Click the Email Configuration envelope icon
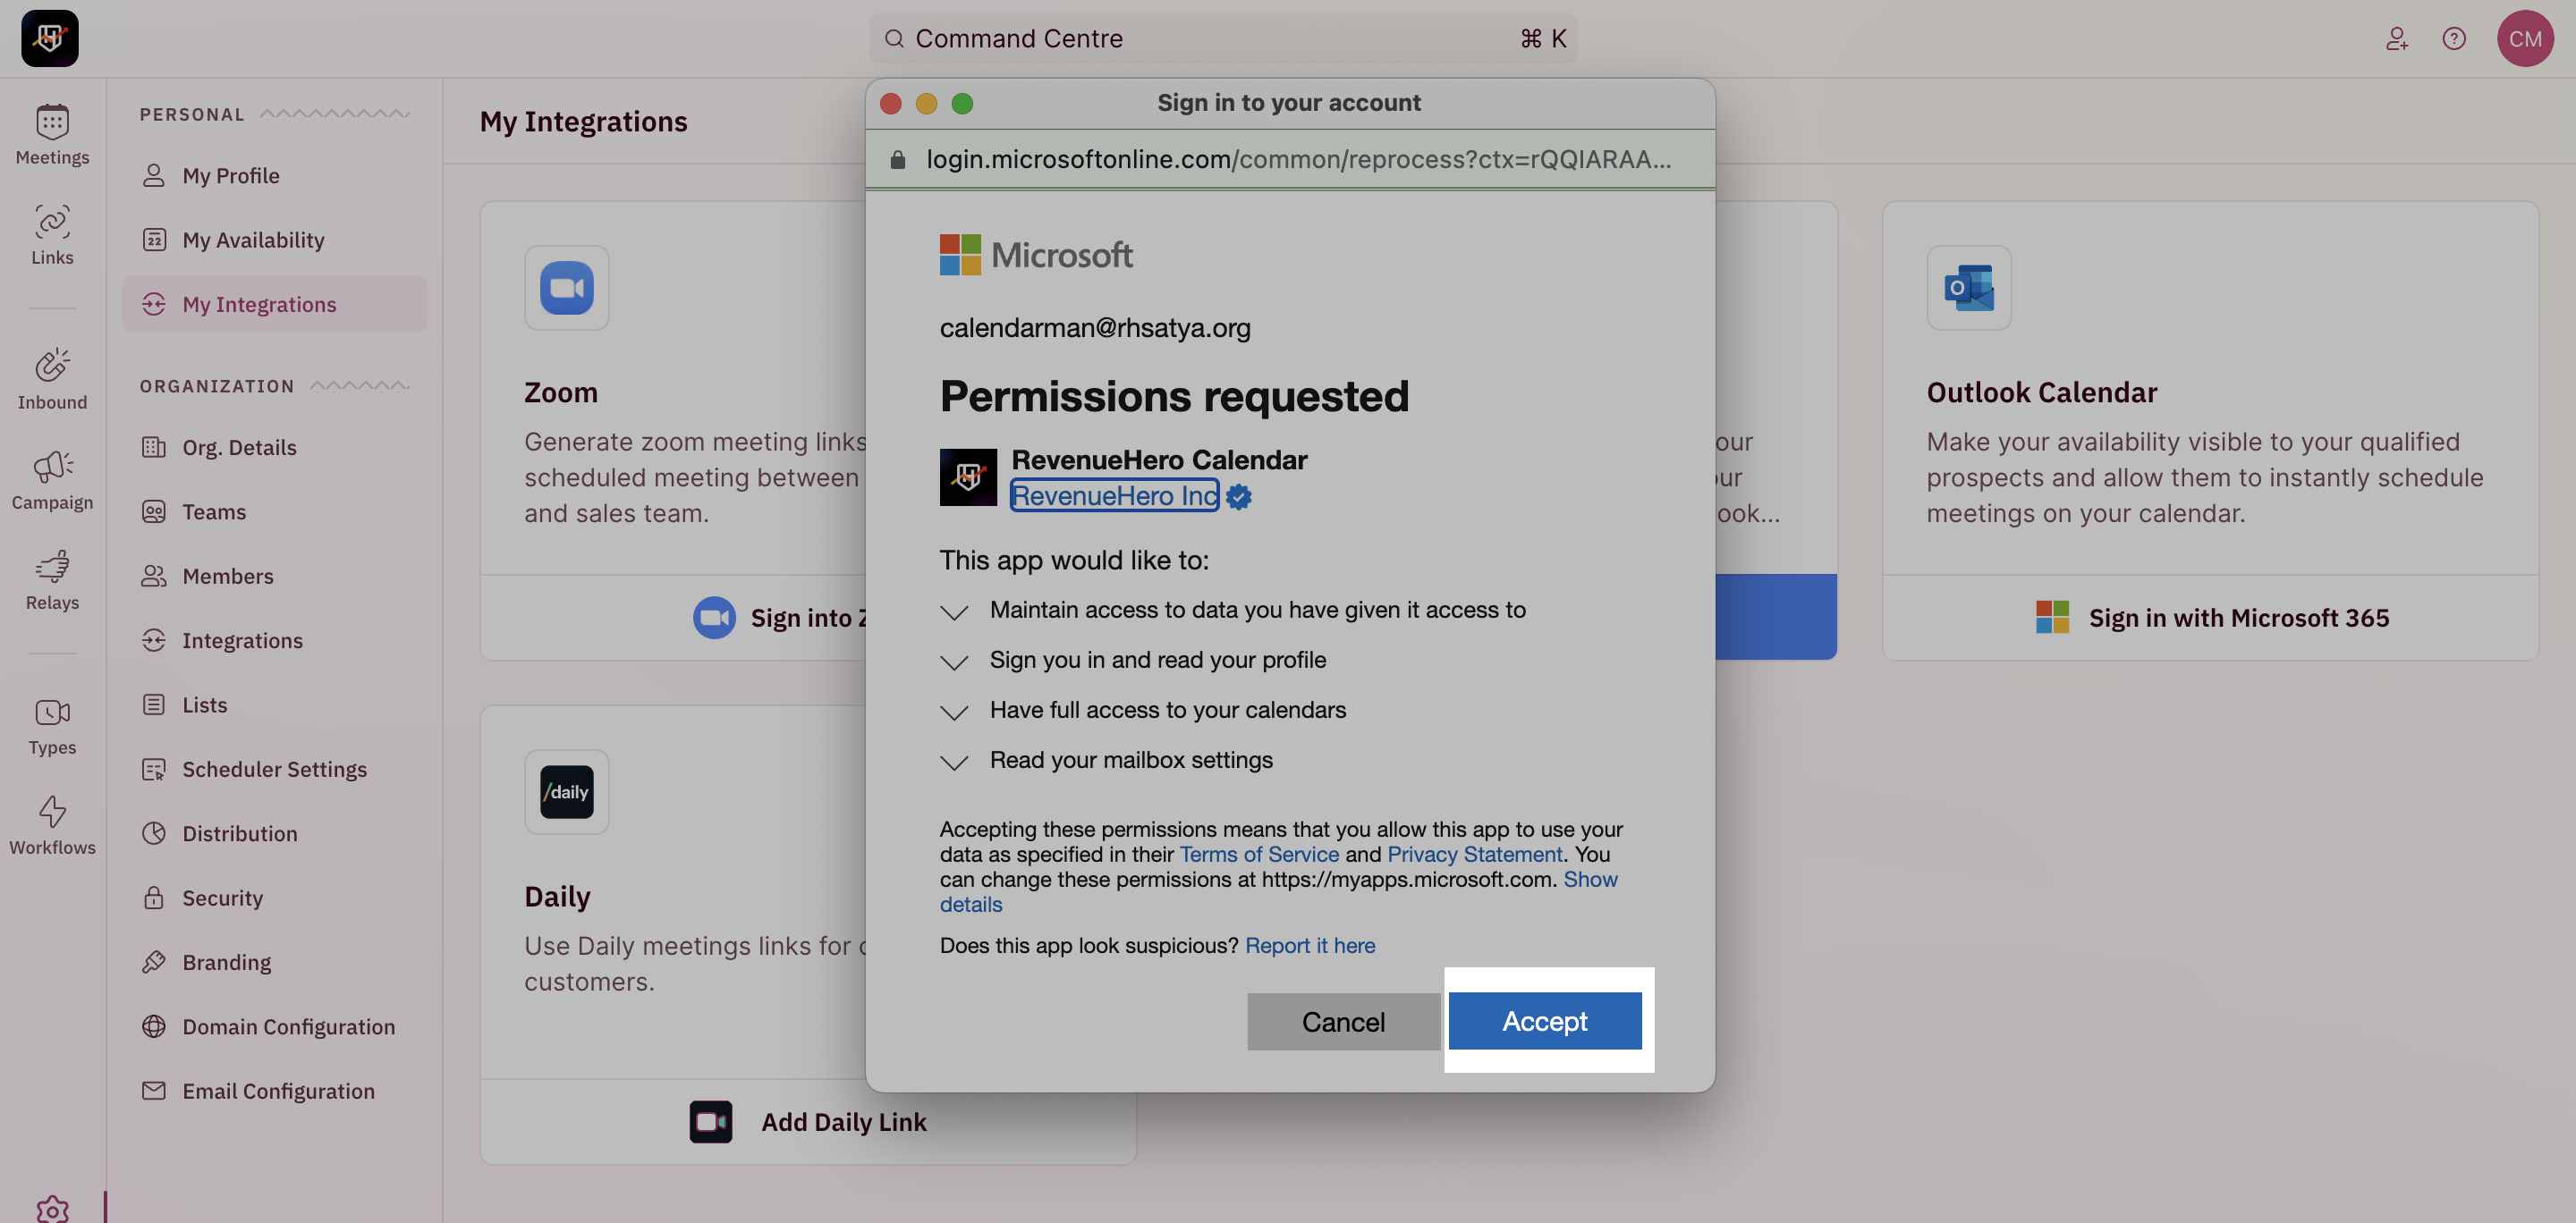 [x=153, y=1090]
